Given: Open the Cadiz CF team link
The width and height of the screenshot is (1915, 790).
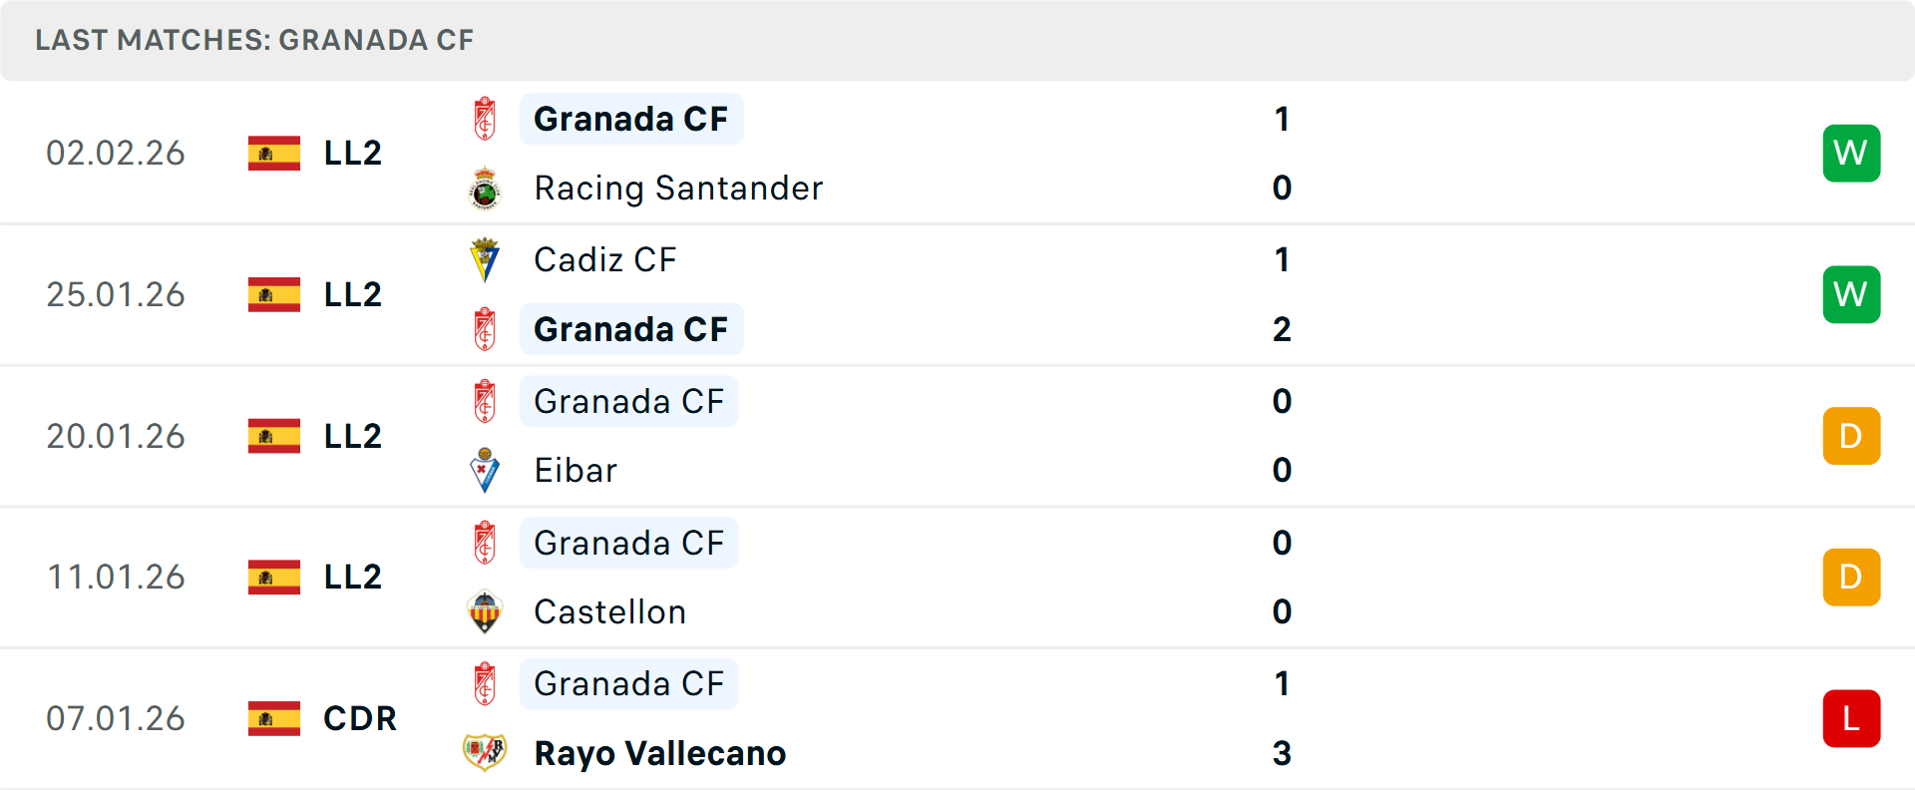Looking at the screenshot, I should [x=604, y=259].
